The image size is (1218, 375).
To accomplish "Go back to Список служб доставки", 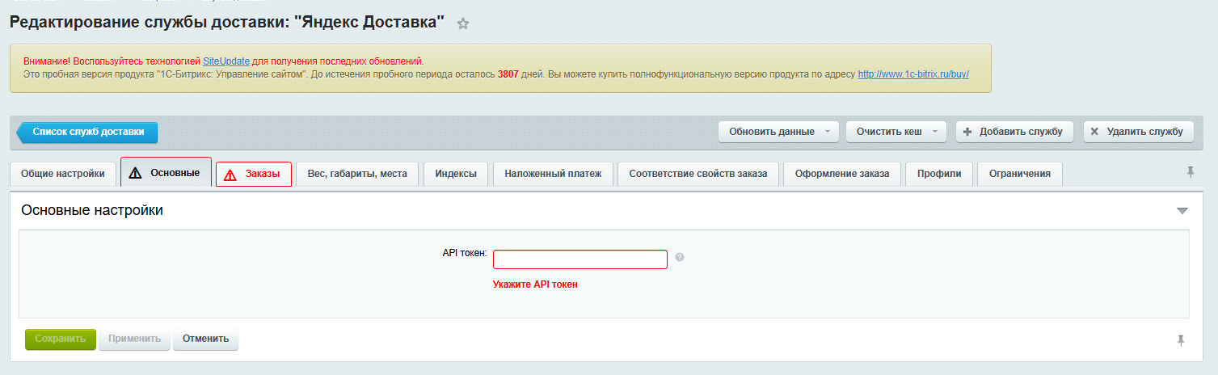I will 87,132.
